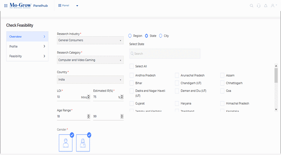Select the Overview tab
Viewport: 281px width, 155px height.
pos(27,37)
